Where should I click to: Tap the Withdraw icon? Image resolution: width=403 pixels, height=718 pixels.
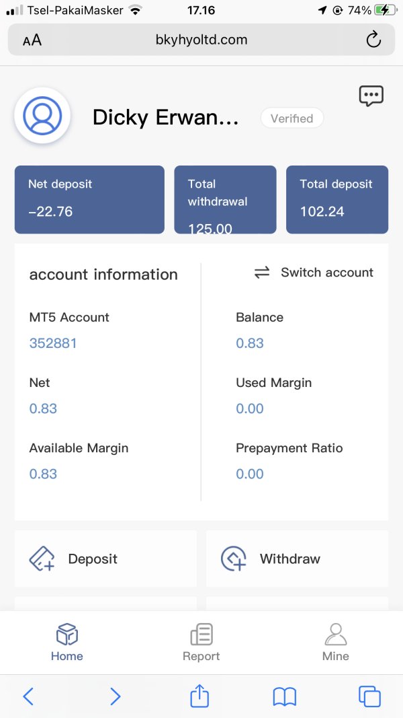click(234, 559)
